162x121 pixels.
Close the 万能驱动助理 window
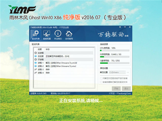[130, 27]
